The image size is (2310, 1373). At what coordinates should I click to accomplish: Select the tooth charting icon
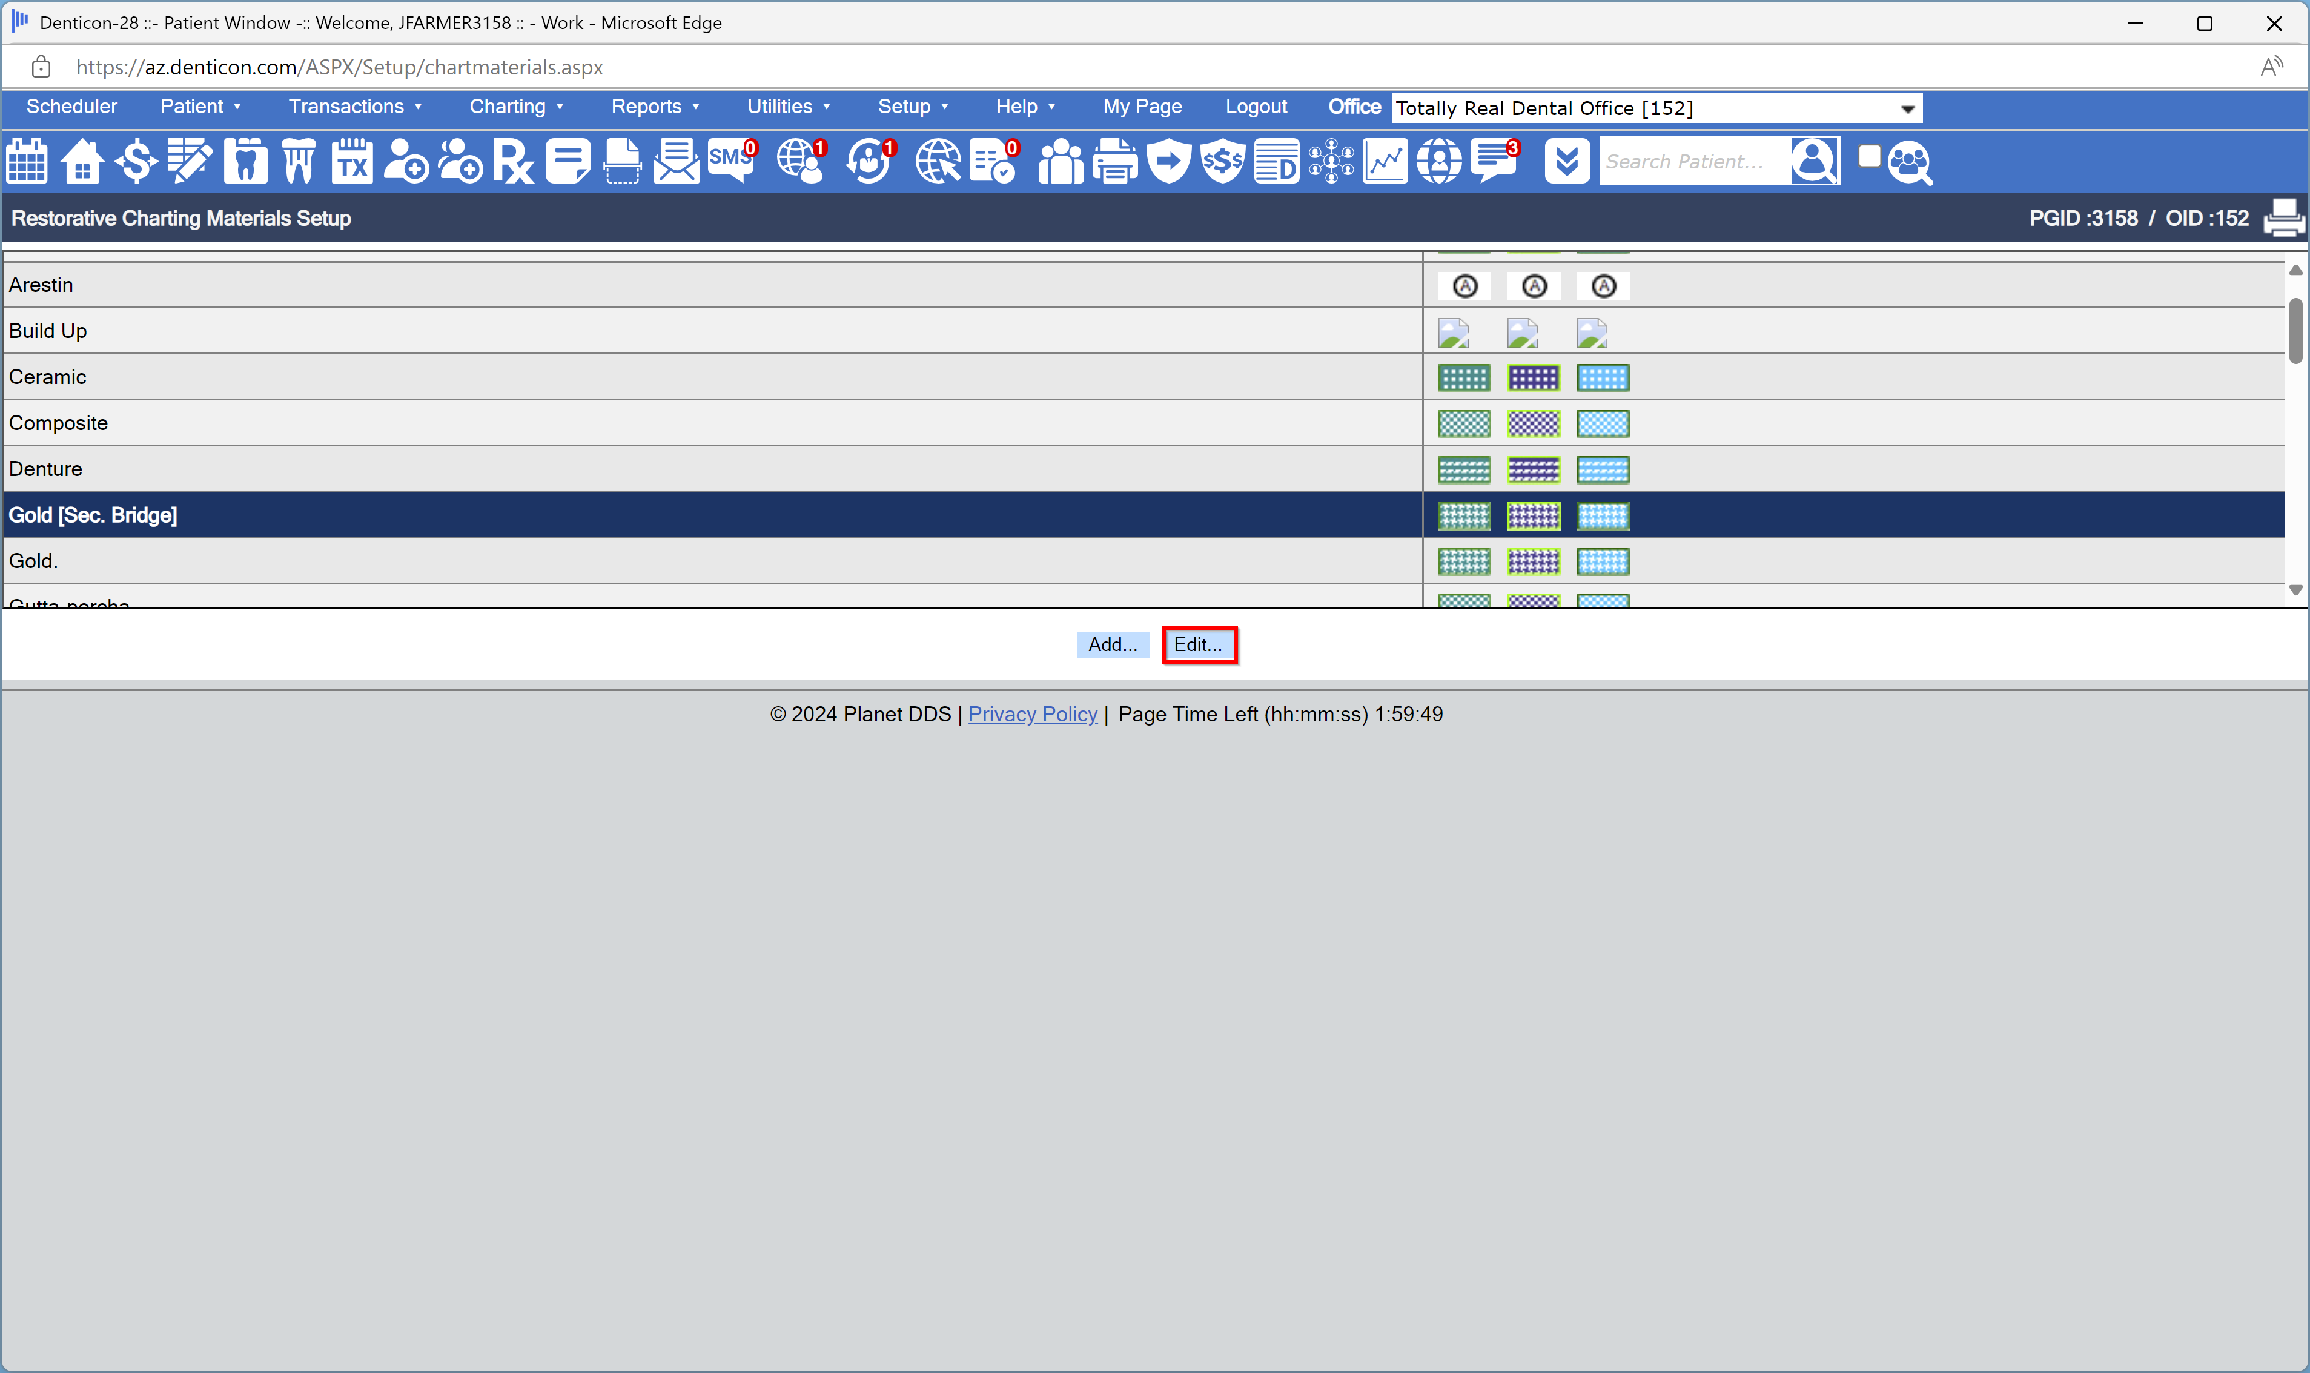point(244,160)
